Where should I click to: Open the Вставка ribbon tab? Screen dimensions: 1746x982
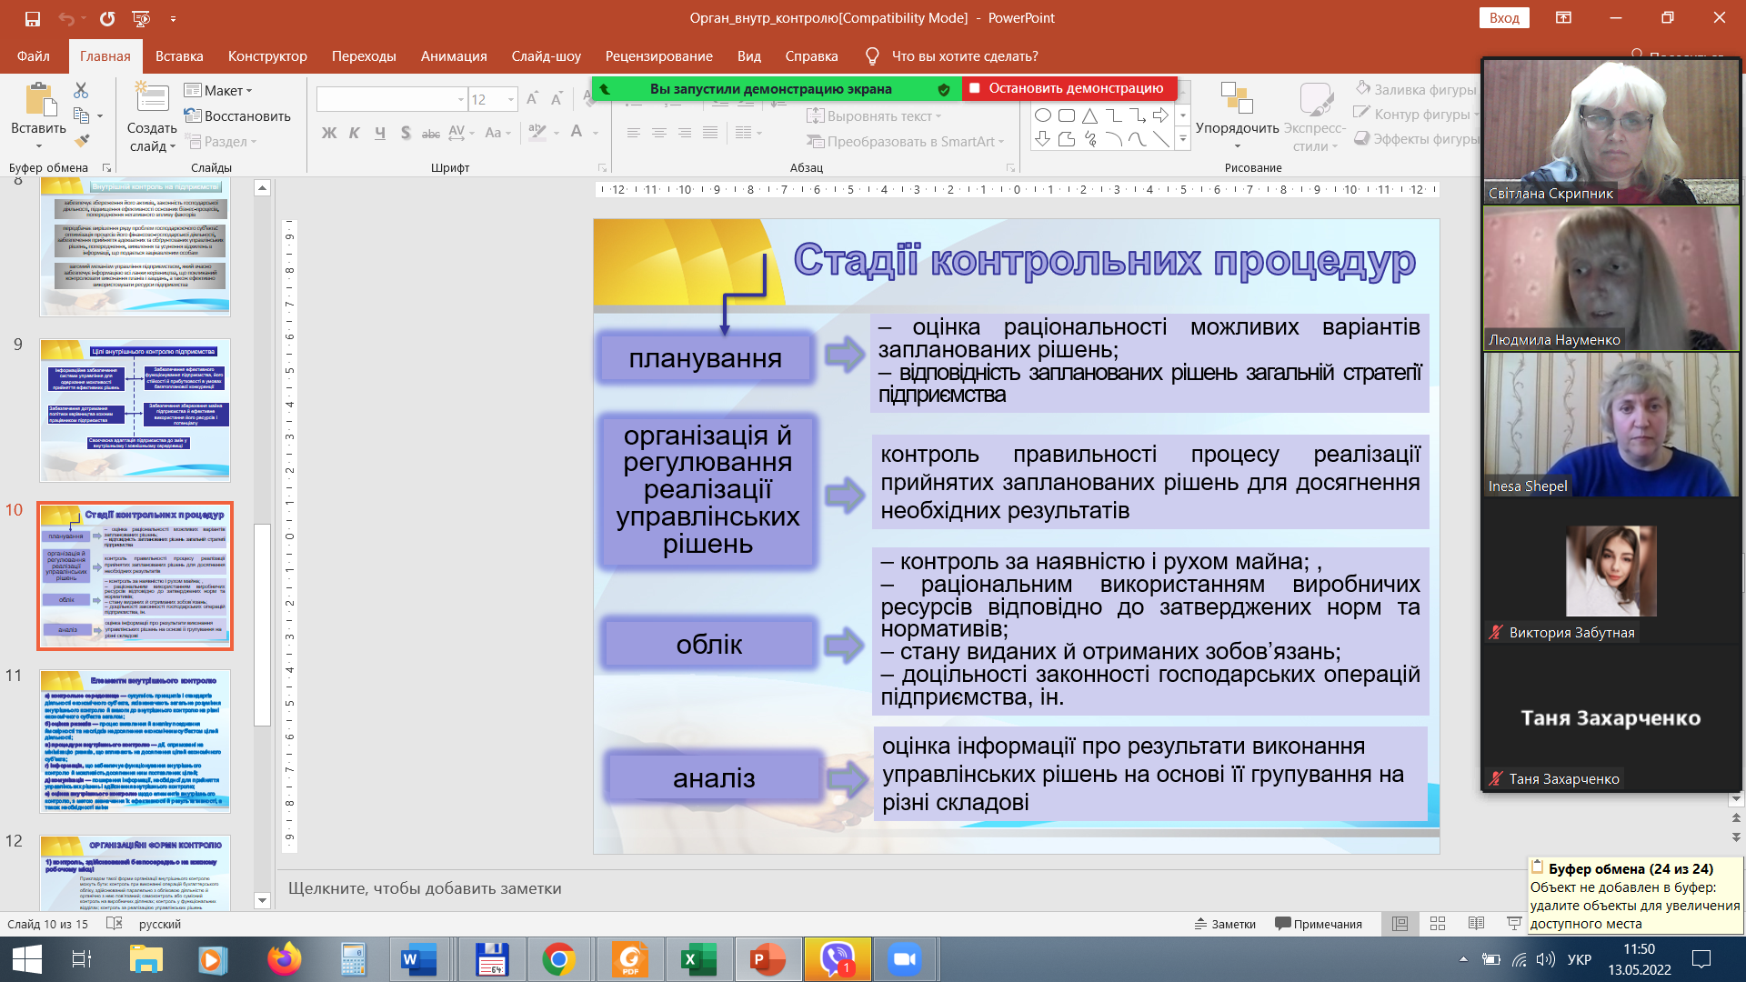[179, 56]
